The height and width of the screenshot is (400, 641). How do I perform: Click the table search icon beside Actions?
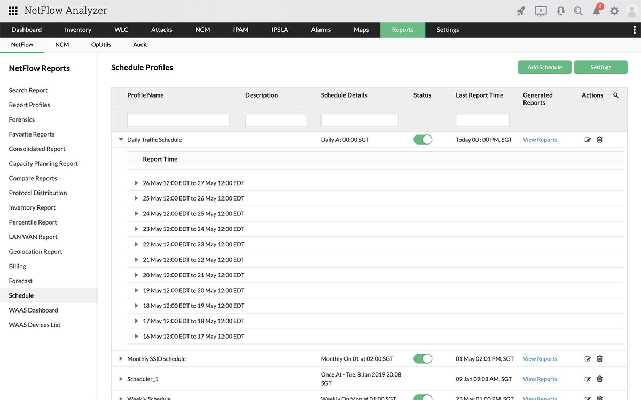click(616, 95)
